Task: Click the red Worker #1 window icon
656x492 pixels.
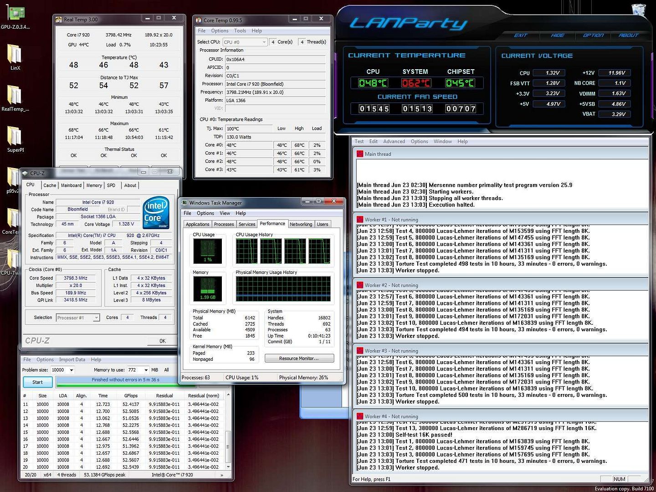Action: [359, 220]
